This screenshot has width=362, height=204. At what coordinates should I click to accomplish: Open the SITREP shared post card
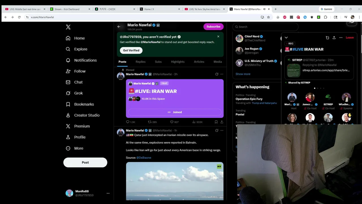click(319, 67)
